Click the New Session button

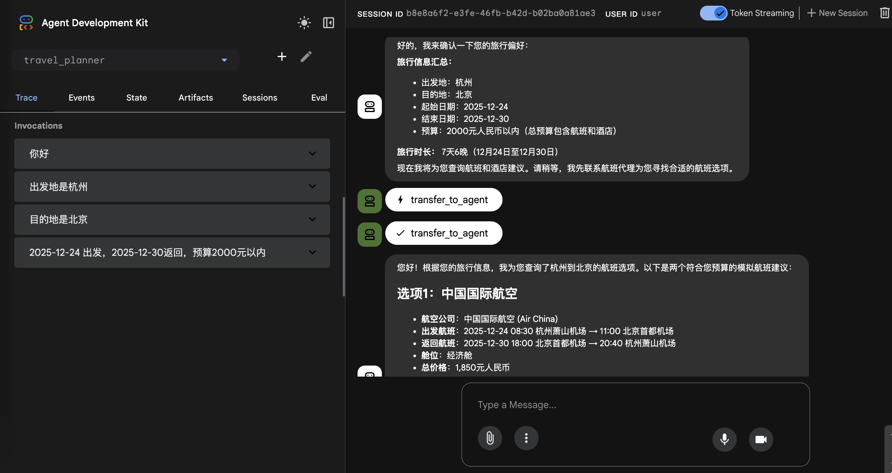coord(837,13)
